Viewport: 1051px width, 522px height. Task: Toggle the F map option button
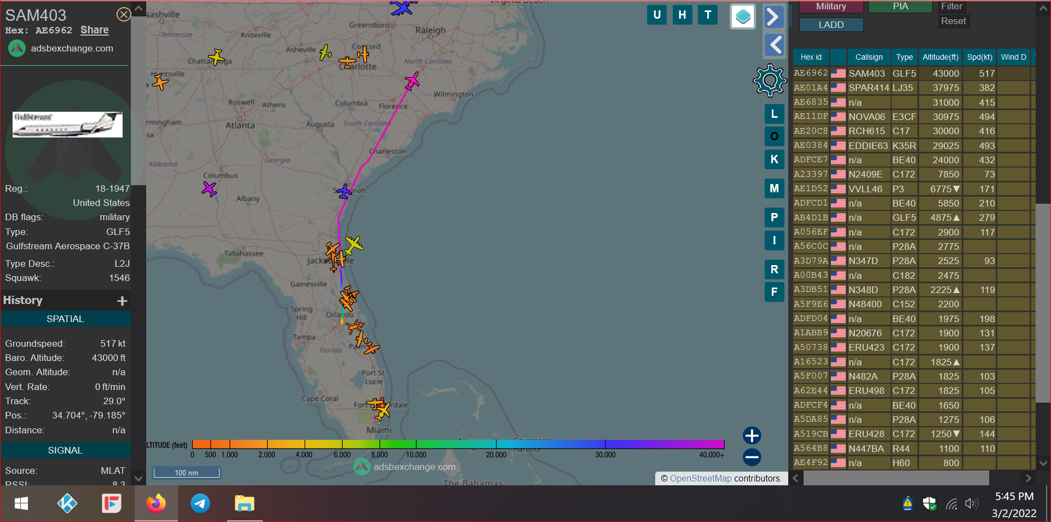click(774, 292)
